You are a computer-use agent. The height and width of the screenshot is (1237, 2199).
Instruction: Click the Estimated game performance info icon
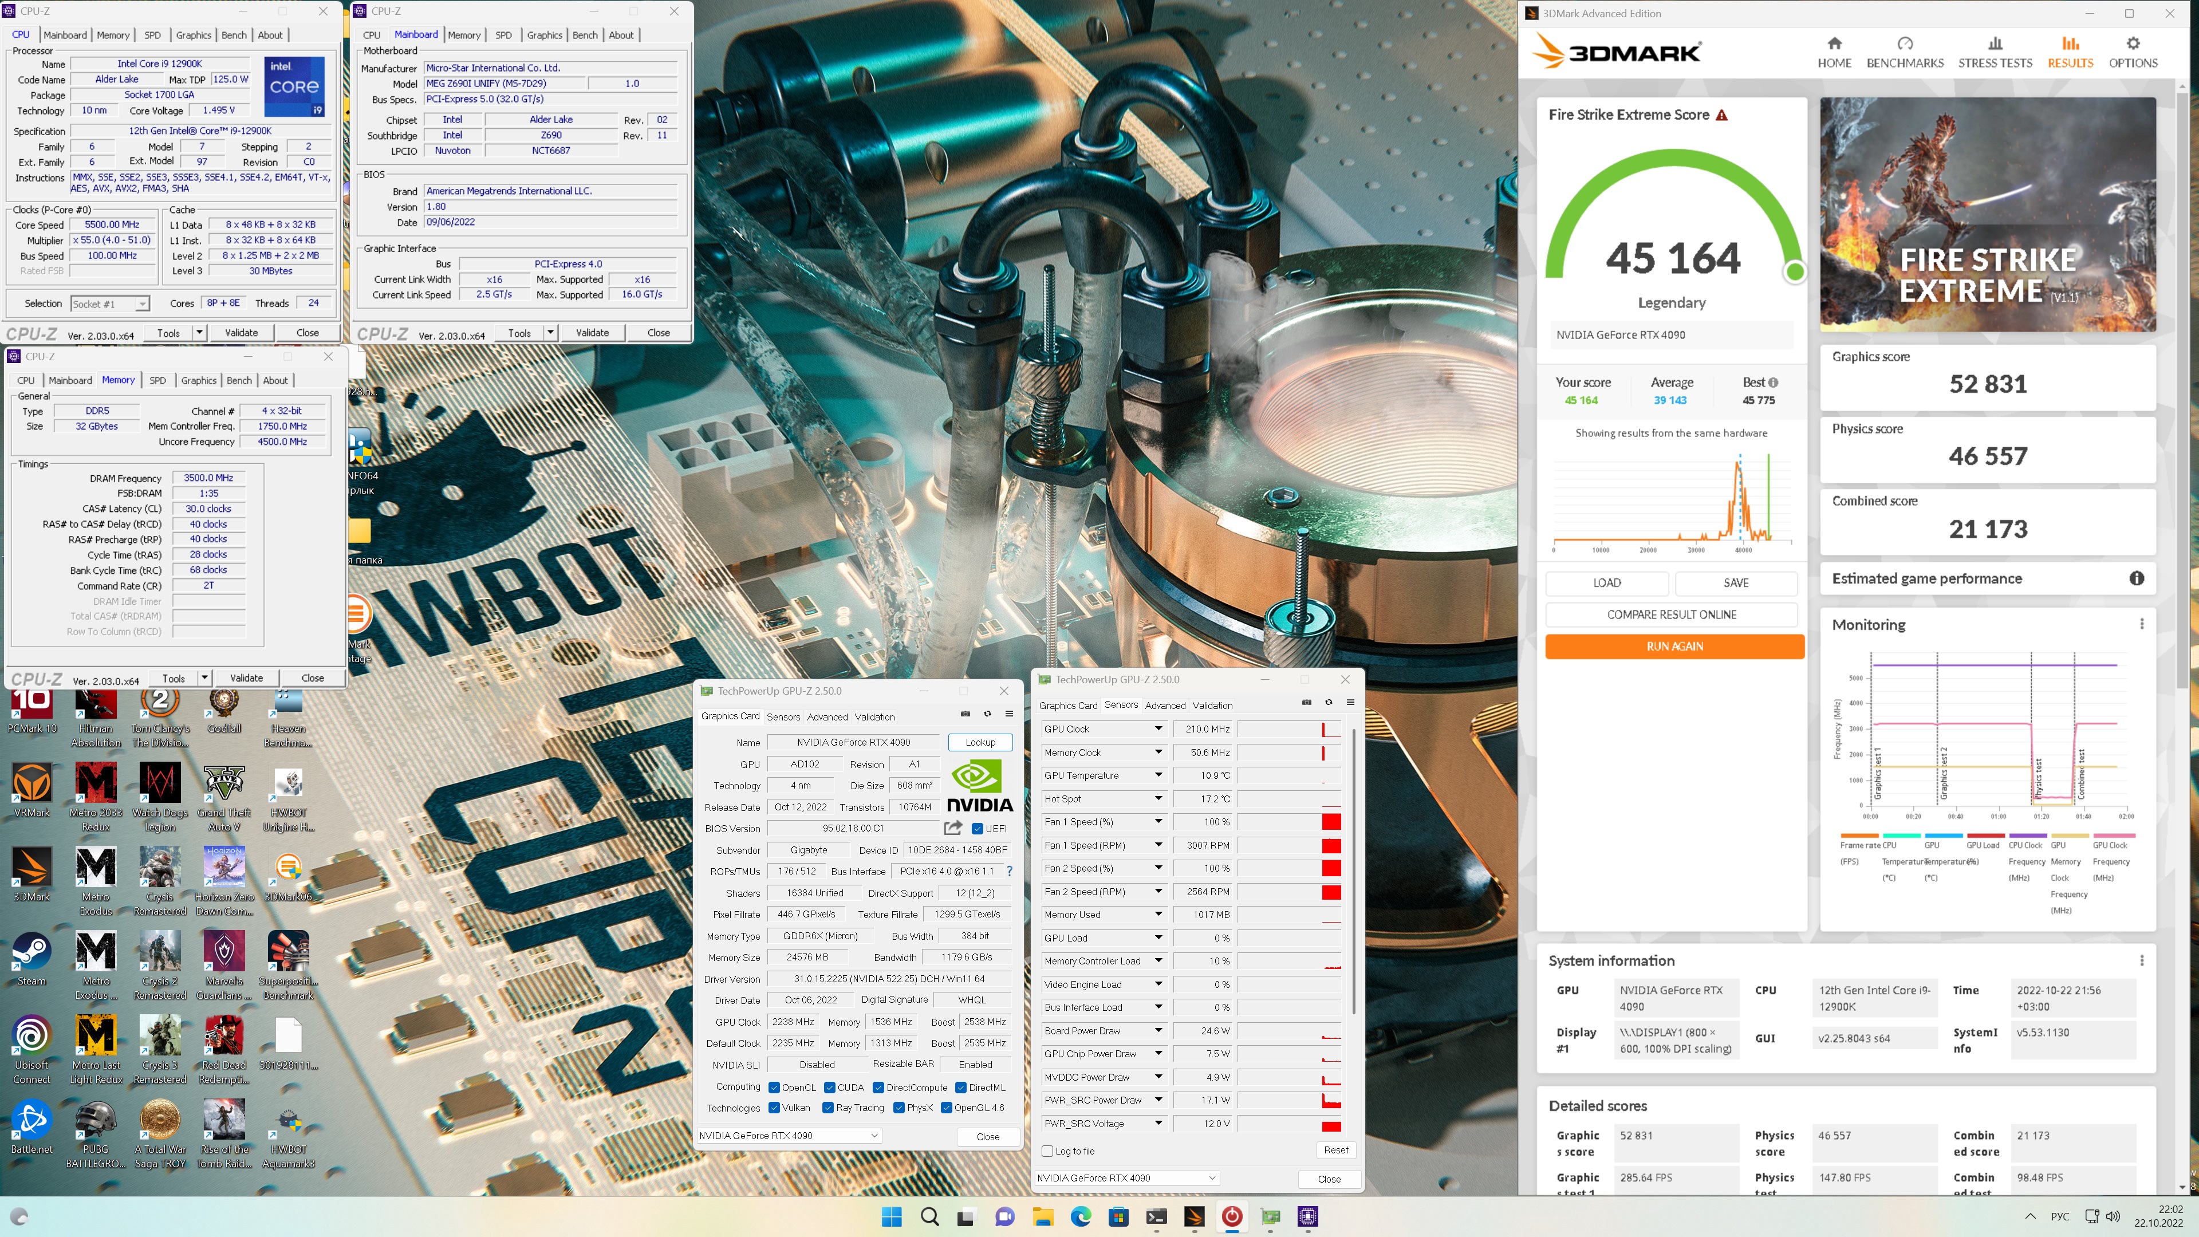[x=2136, y=579]
